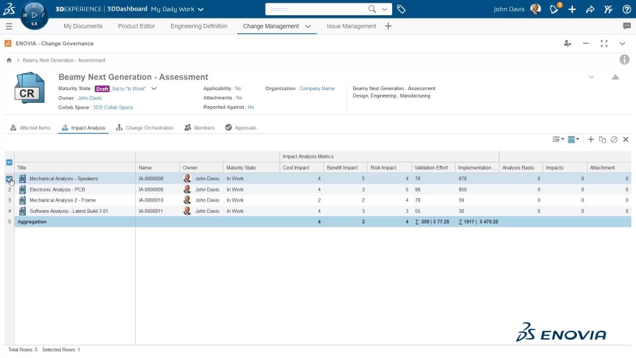Open the Maturity State dropdown arrow
The width and height of the screenshot is (636, 358).
coord(154,88)
